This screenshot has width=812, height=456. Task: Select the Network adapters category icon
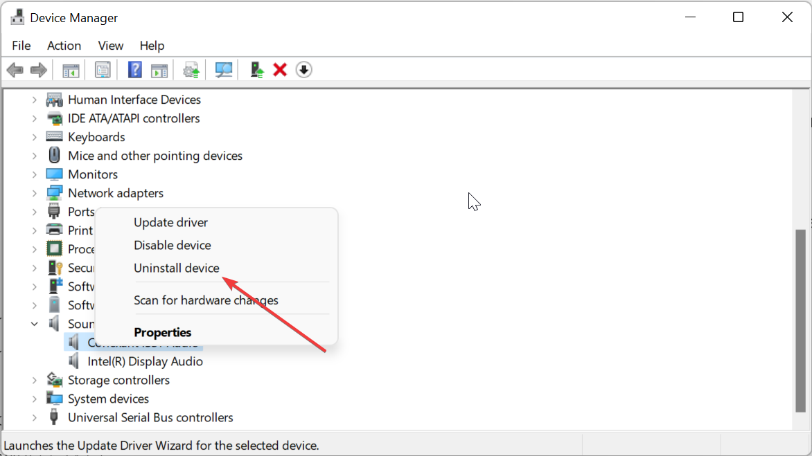[x=54, y=193]
